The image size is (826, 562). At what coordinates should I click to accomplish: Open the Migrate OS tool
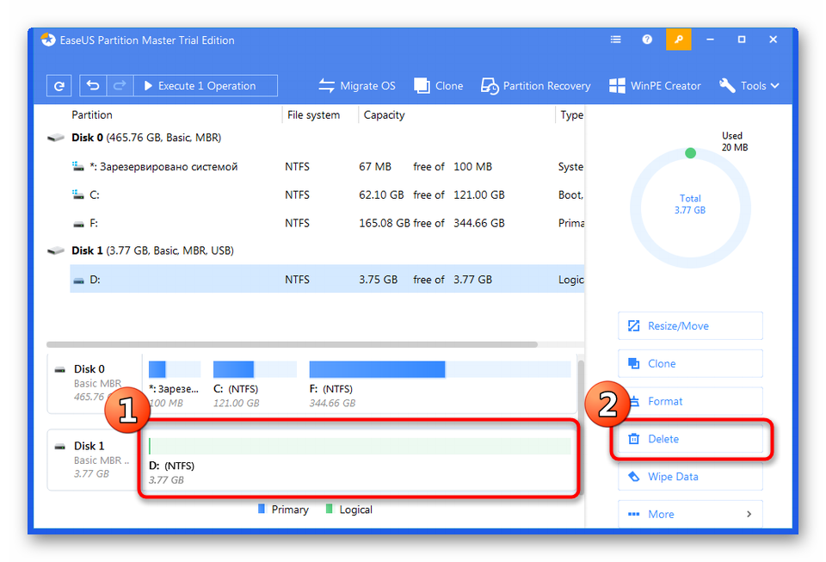[x=357, y=86]
